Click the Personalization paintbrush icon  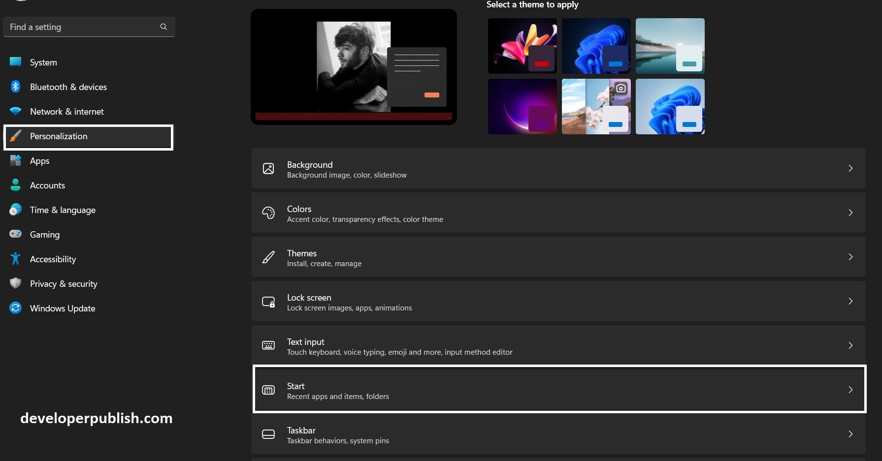click(15, 136)
